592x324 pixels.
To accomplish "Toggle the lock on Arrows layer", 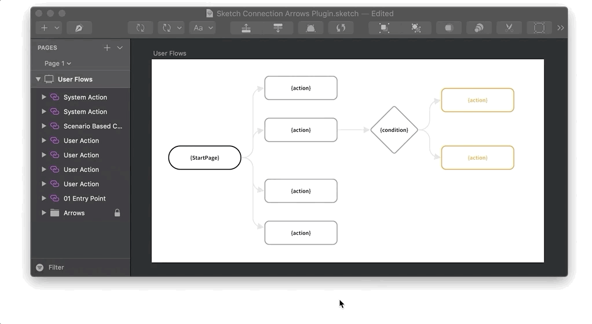I will click(118, 213).
